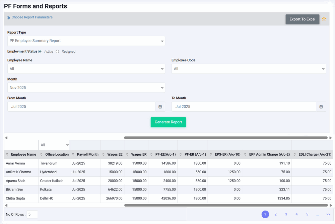Sort by Employee Name column icon

pyautogui.click(x=7, y=155)
